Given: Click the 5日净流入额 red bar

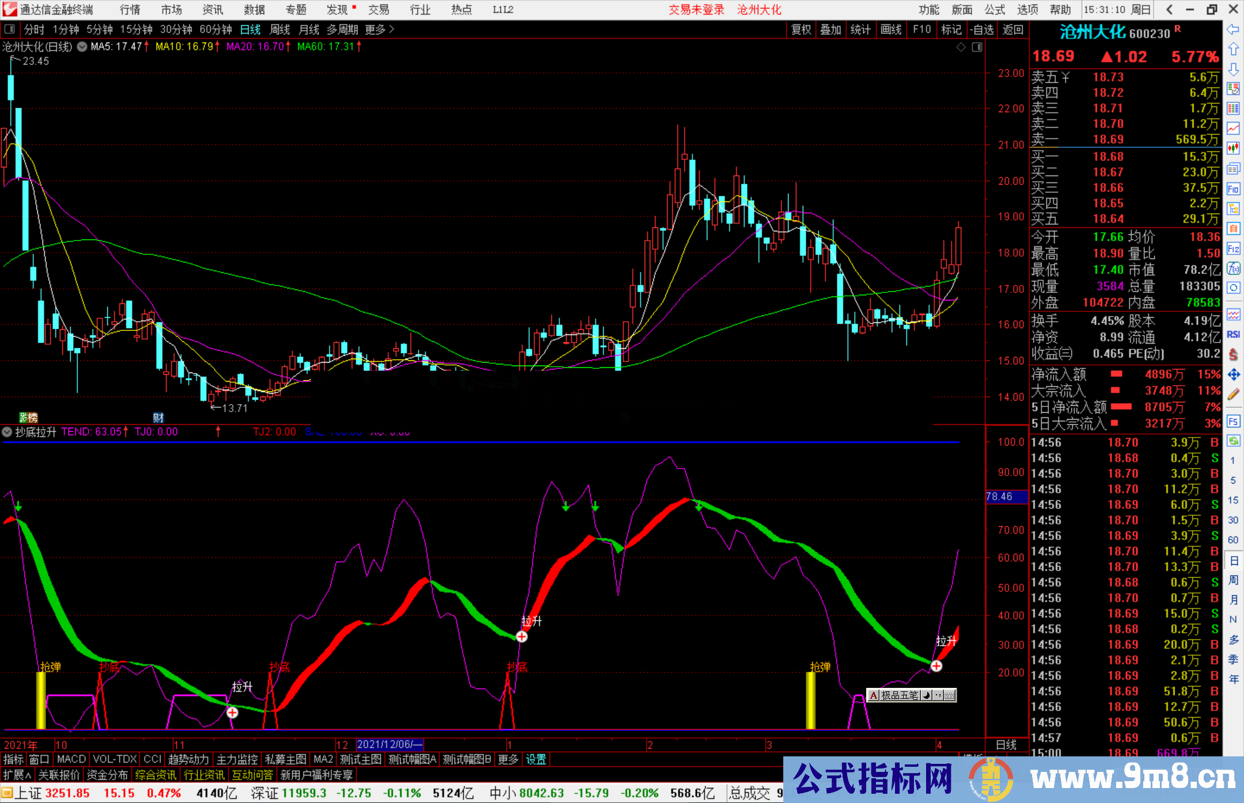Looking at the screenshot, I should pyautogui.click(x=1121, y=407).
